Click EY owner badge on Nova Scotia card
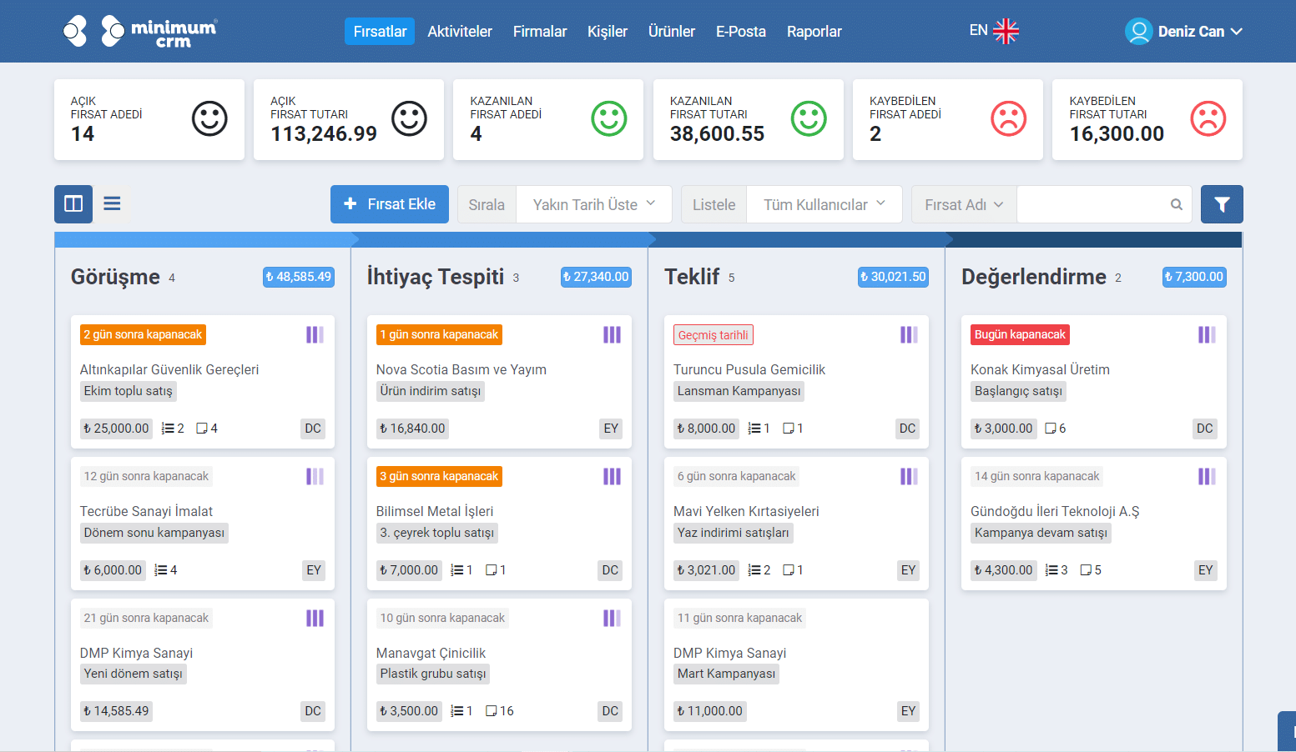This screenshot has height=752, width=1296. (611, 429)
